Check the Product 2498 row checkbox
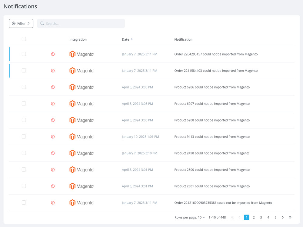The height and width of the screenshot is (227, 303). pyautogui.click(x=24, y=153)
